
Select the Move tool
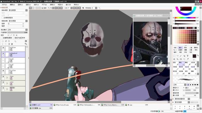click(174, 59)
